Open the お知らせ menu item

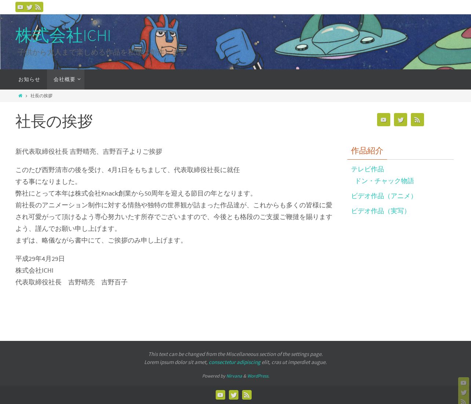[x=29, y=79]
